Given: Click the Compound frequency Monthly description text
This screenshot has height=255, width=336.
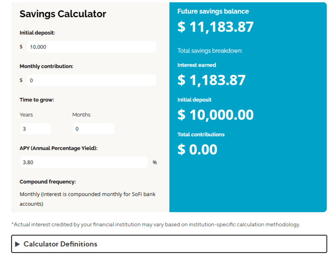Looking at the screenshot, I should point(87,199).
